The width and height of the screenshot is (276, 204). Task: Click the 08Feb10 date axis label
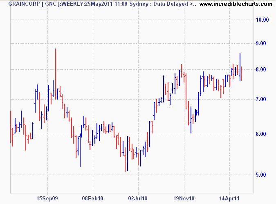[x=92, y=199]
